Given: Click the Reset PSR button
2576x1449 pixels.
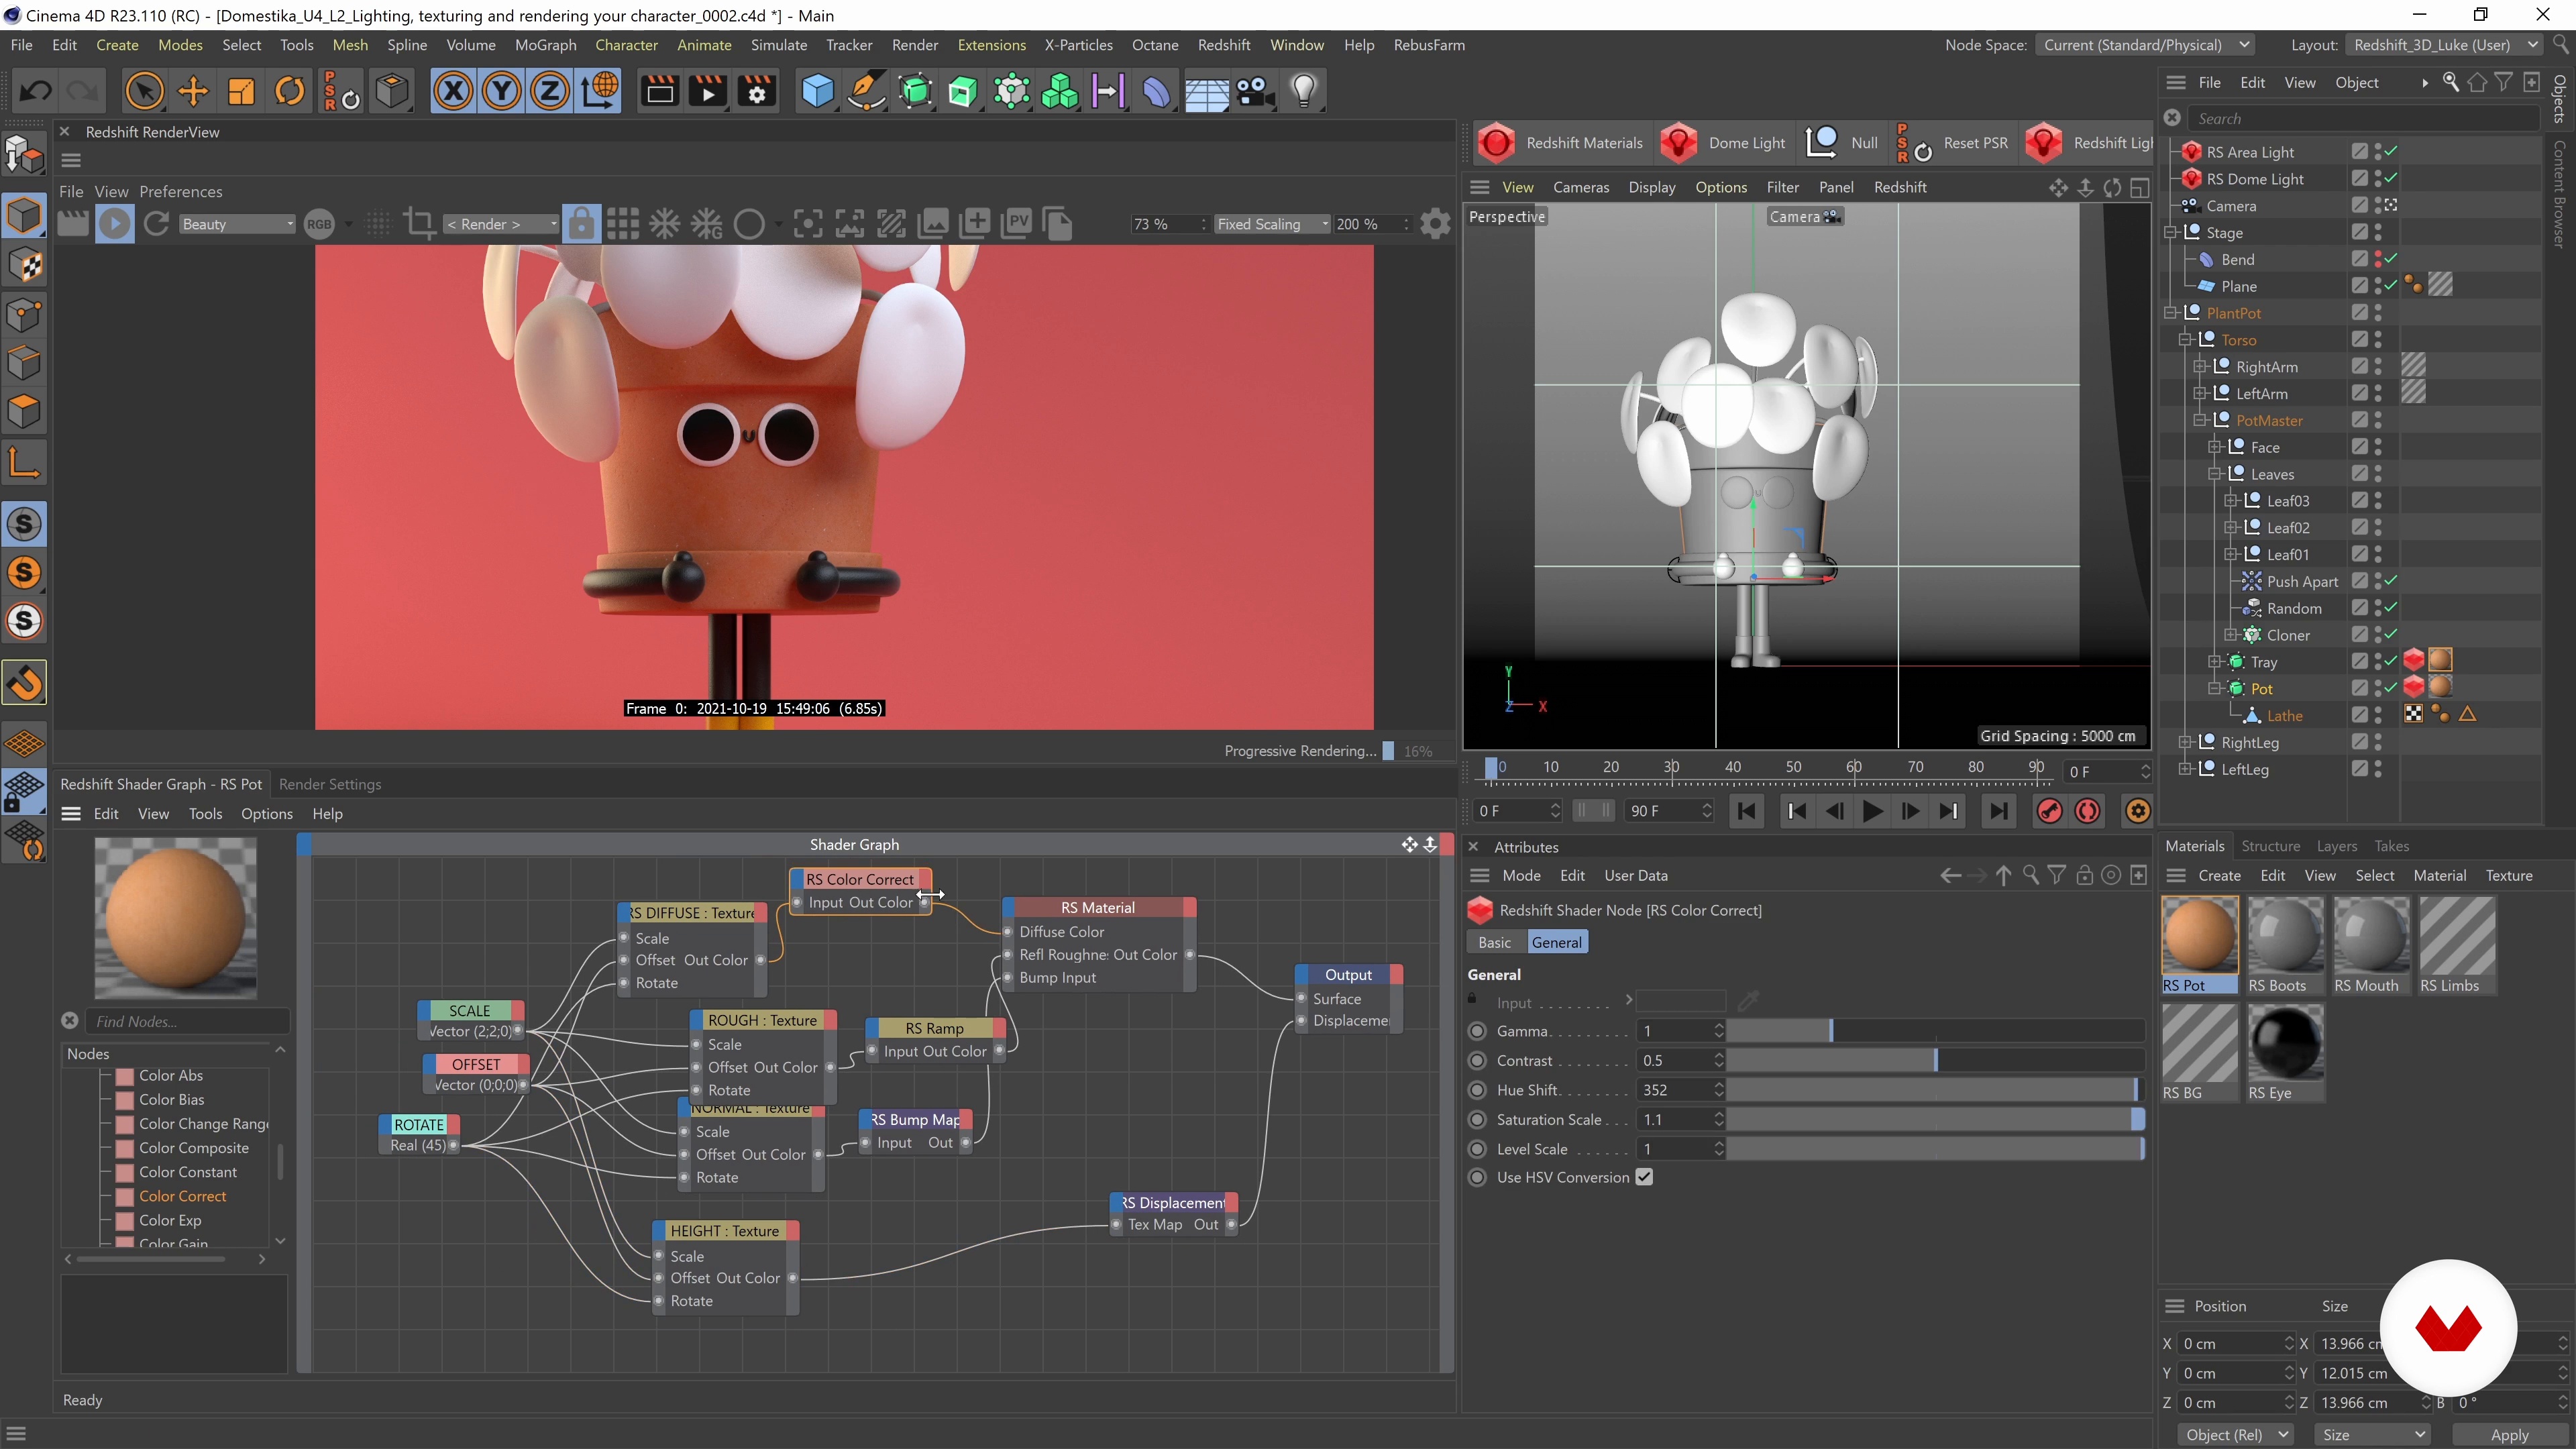Looking at the screenshot, I should (x=1952, y=143).
